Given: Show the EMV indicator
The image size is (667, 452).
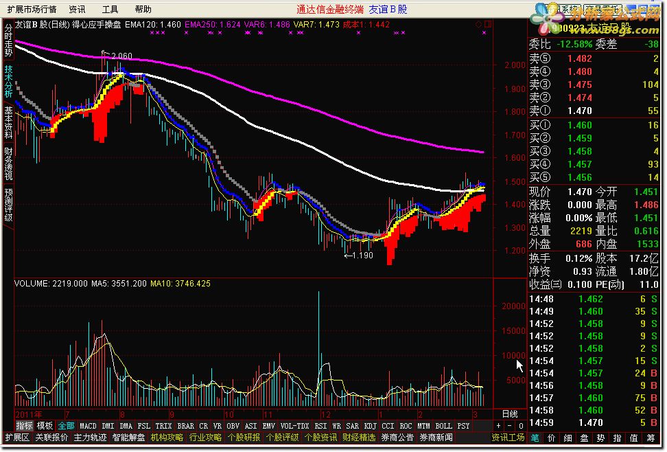Looking at the screenshot, I should [x=269, y=426].
